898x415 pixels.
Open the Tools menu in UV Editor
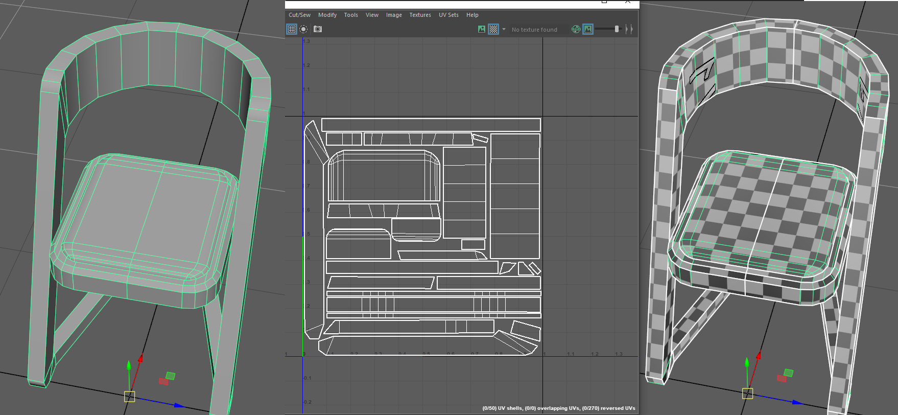[351, 15]
